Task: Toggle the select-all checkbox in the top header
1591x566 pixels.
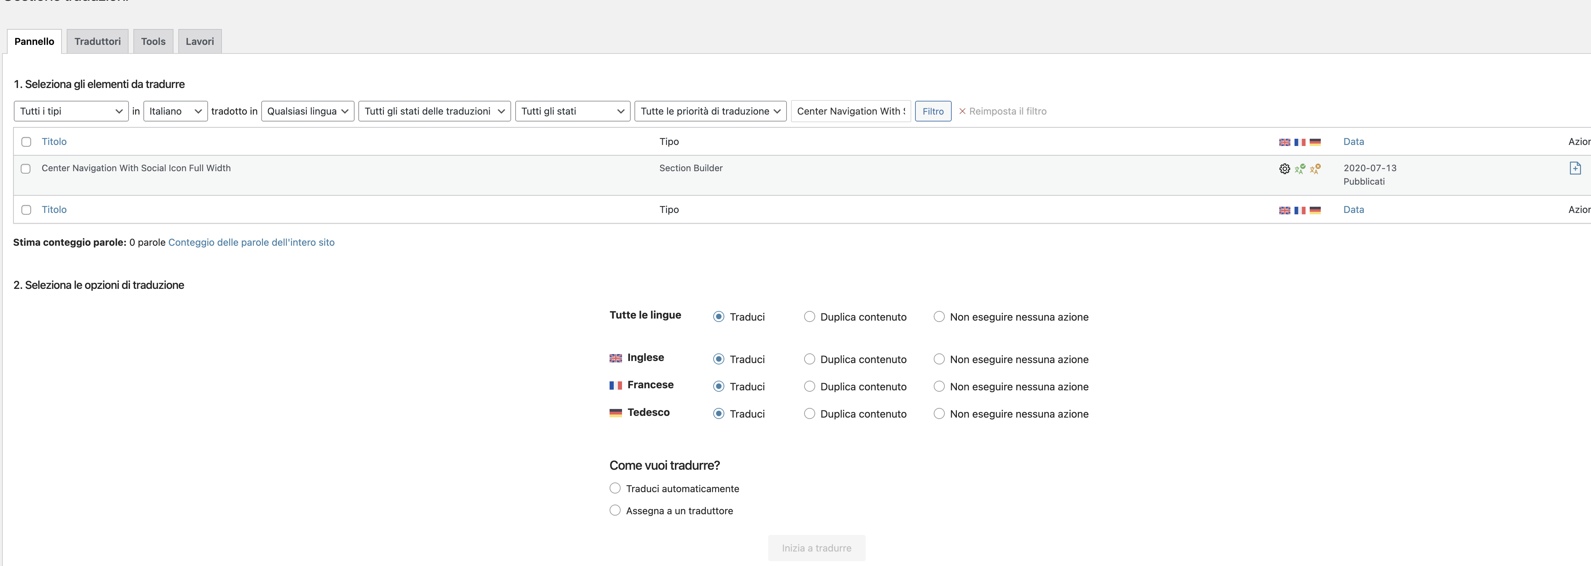Action: click(x=26, y=142)
